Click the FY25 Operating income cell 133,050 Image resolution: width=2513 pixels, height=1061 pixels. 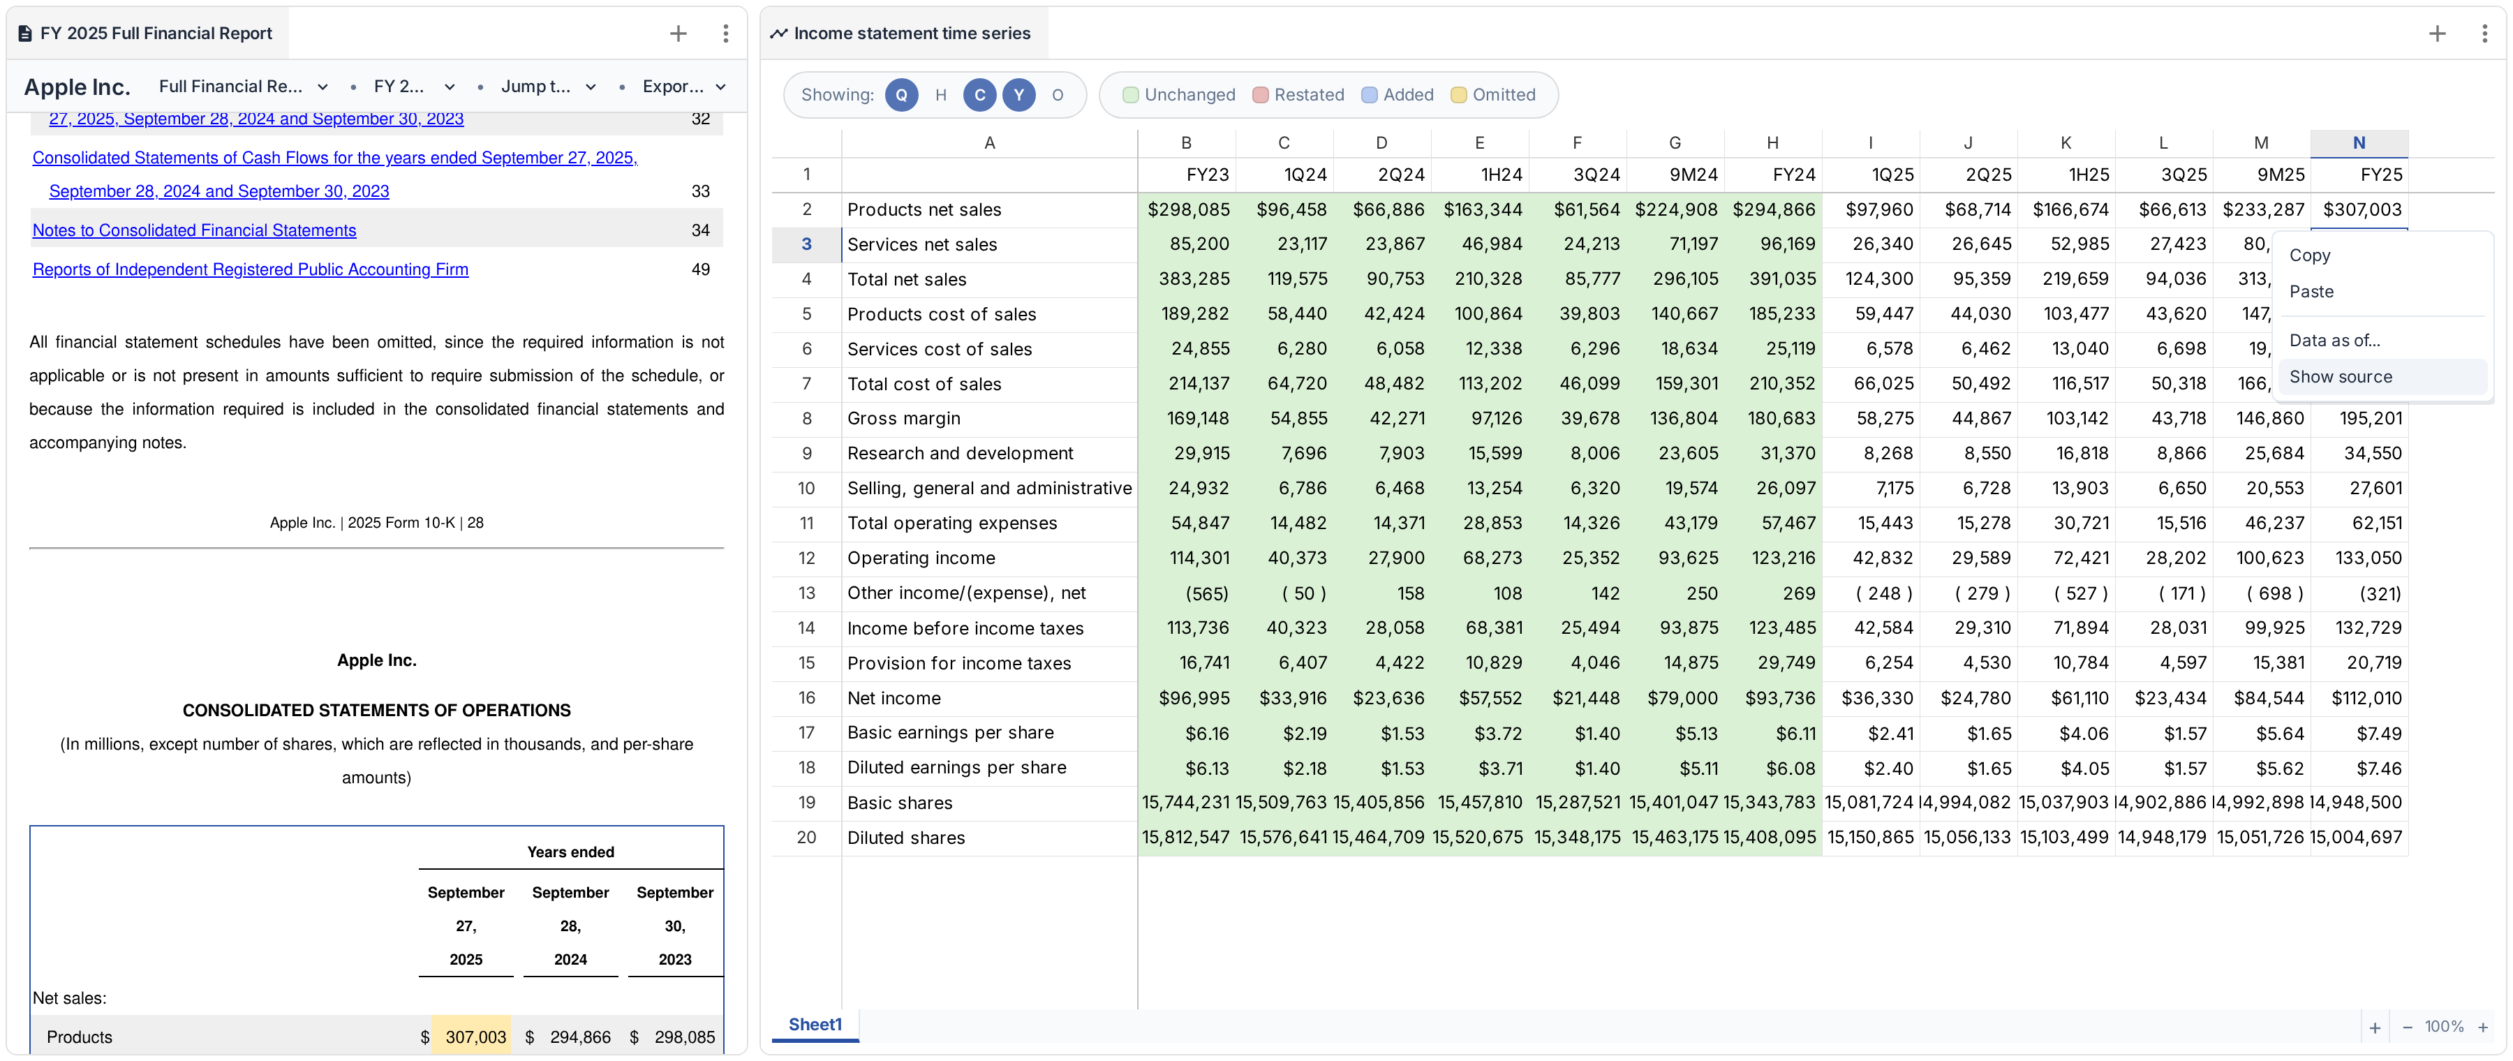coord(2359,559)
